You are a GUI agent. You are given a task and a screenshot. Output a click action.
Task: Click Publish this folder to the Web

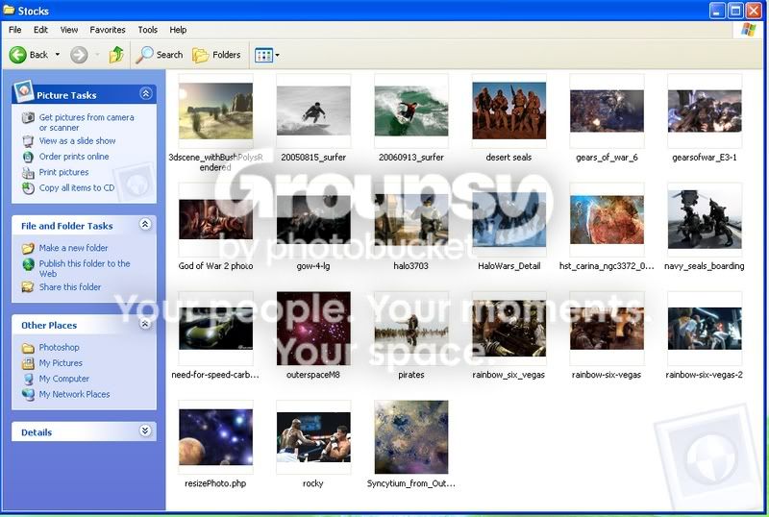click(x=85, y=268)
